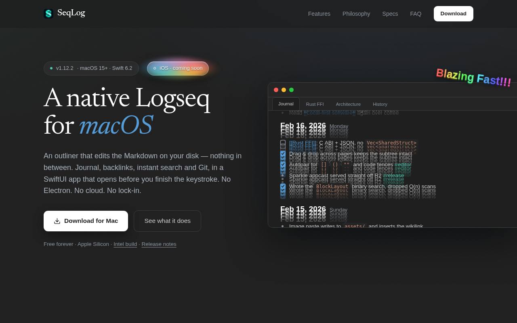This screenshot has height=323, width=517.
Task: Click the iOS coming soon badge
Action: click(178, 68)
